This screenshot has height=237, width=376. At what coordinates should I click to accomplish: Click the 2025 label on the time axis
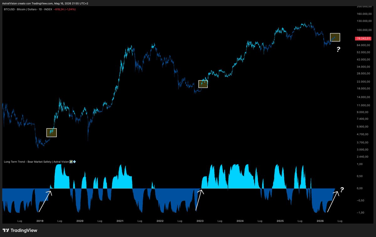(x=280, y=221)
